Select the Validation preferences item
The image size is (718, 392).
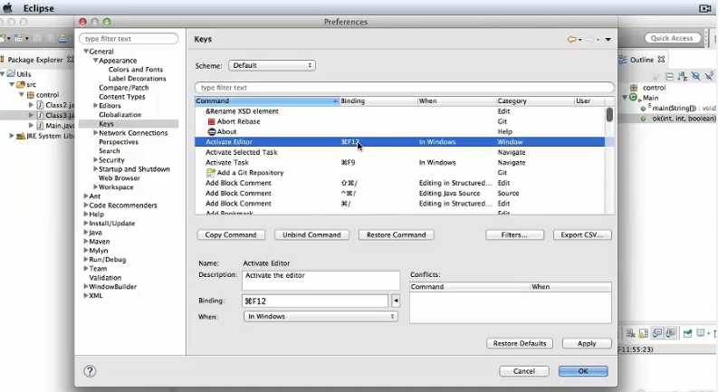click(105, 278)
